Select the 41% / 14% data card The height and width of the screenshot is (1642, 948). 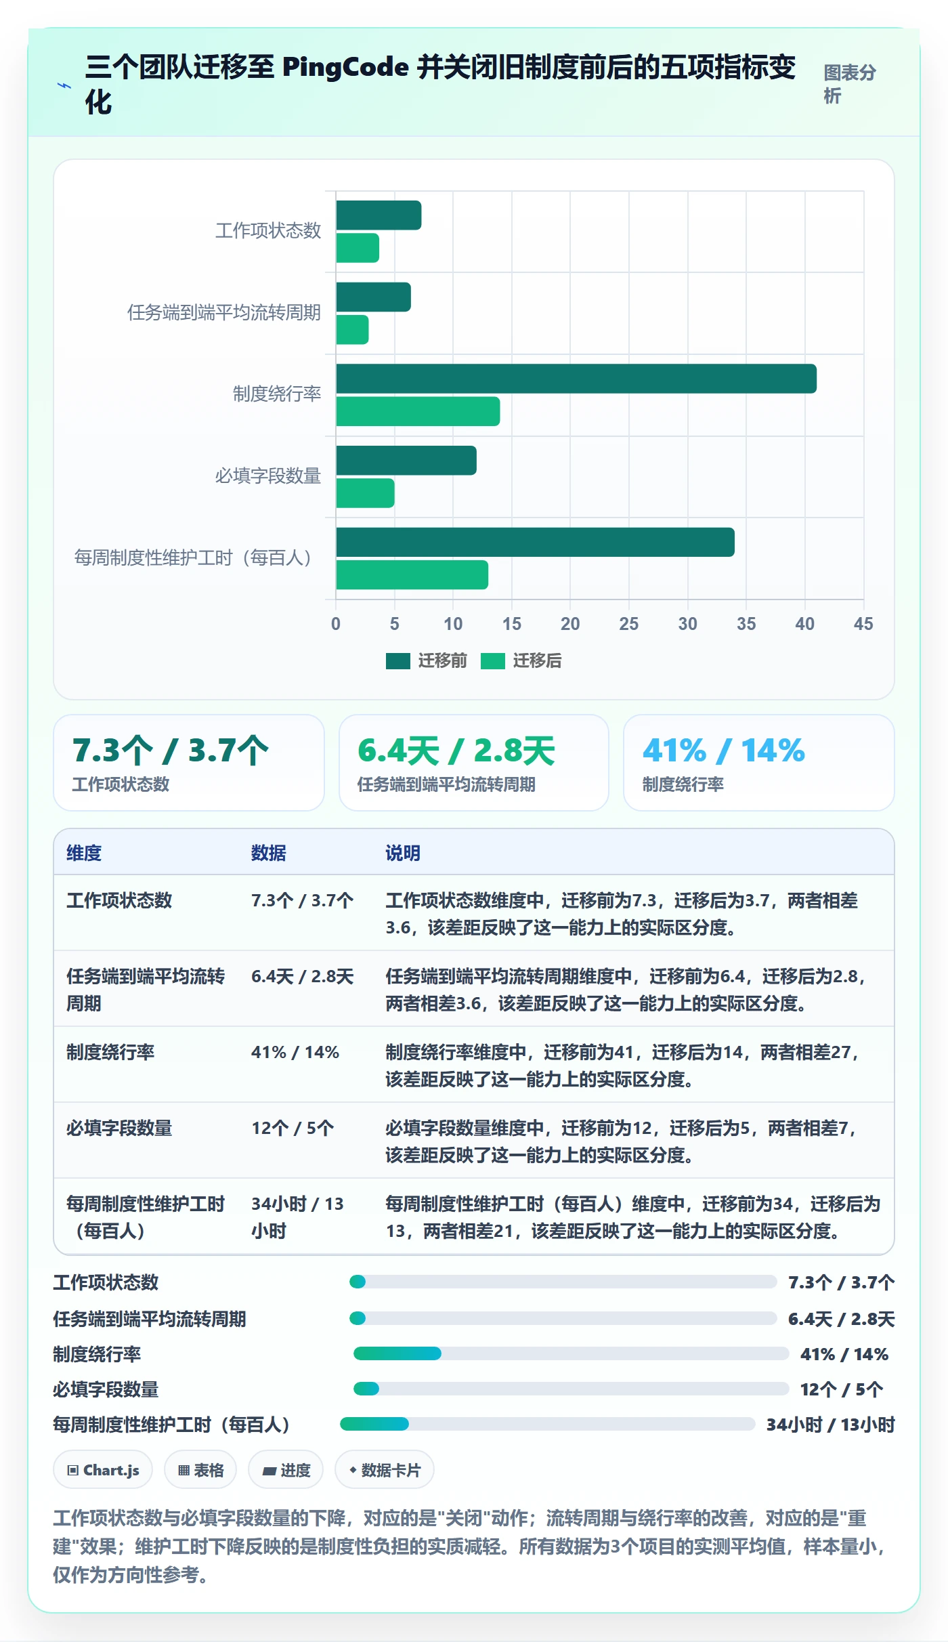coord(759,763)
